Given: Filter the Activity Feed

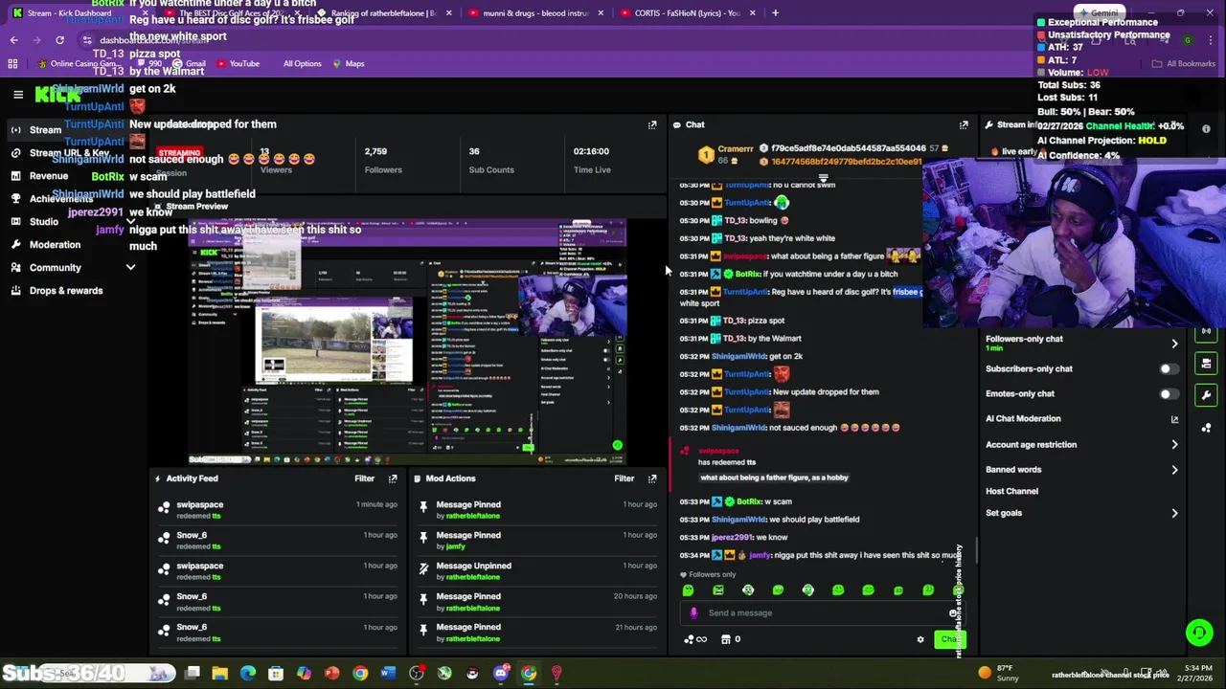Looking at the screenshot, I should pyautogui.click(x=364, y=478).
